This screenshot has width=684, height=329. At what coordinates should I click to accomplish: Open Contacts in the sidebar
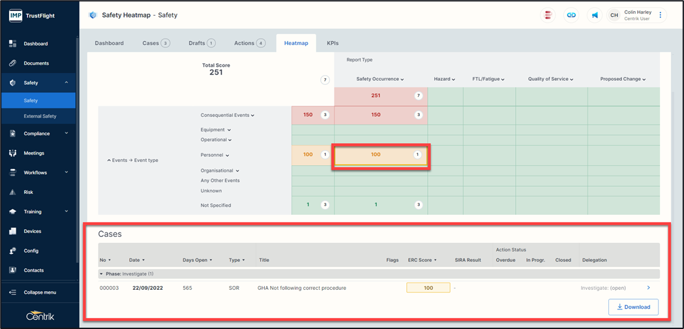click(33, 270)
